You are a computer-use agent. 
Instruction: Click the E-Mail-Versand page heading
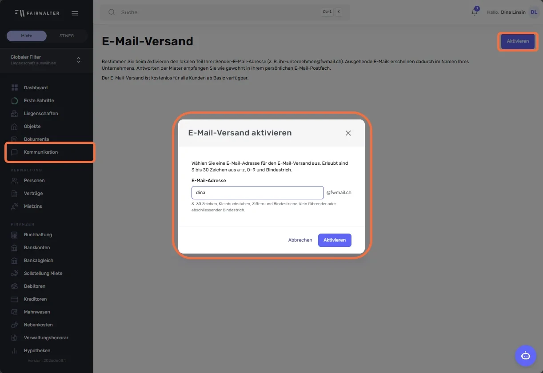tap(148, 41)
